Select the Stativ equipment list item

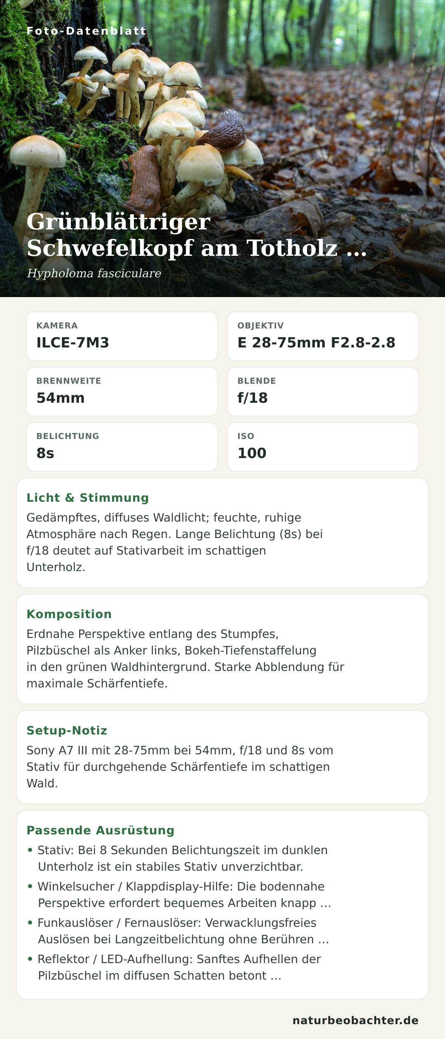[178, 858]
